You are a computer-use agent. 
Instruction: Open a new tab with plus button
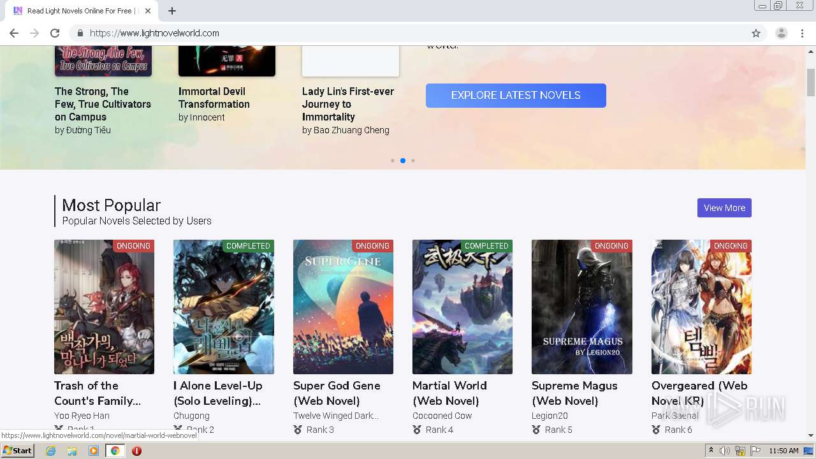[172, 11]
